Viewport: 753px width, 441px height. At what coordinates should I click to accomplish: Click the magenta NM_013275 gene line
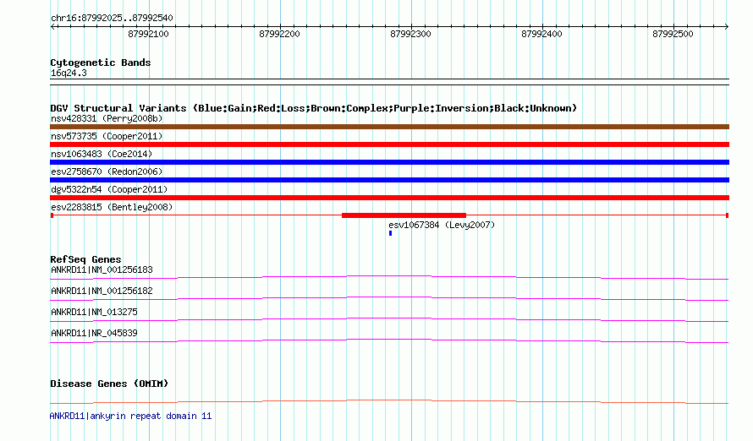tap(389, 318)
